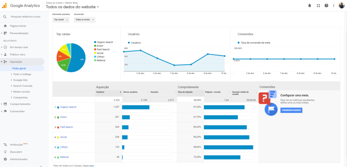Open the Público-alvo reports
This screenshot has width=347, height=167.
pos(18,55)
